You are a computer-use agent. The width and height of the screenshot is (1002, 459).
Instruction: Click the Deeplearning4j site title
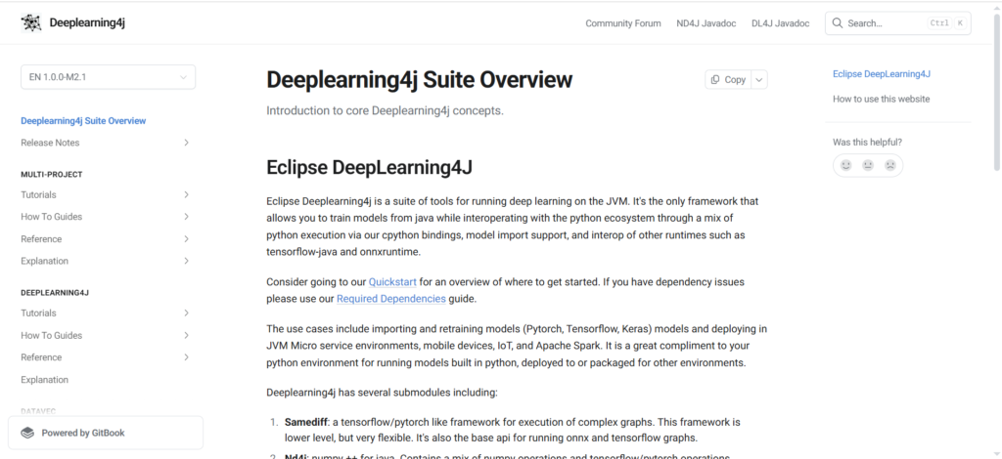[x=87, y=23]
